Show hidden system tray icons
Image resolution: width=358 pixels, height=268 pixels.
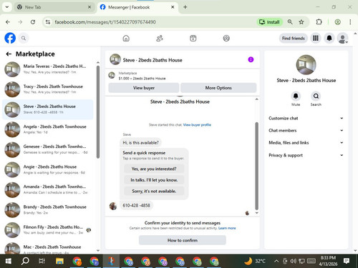276,261
